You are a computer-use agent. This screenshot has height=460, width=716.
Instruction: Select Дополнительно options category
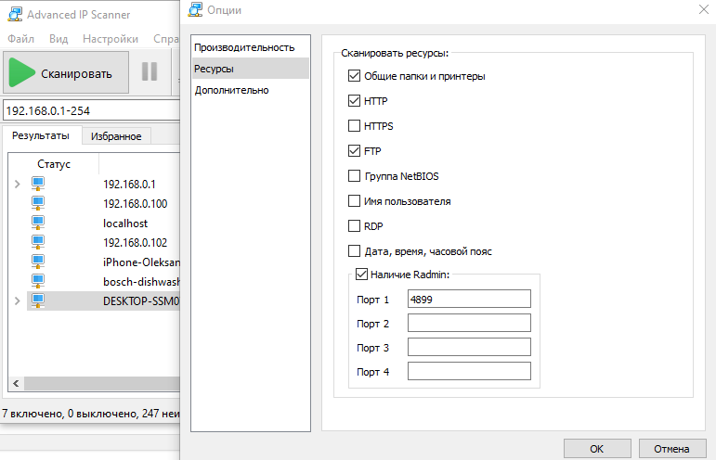tap(250, 90)
